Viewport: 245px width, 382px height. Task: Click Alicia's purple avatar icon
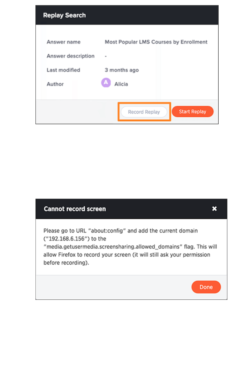pyautogui.click(x=106, y=83)
